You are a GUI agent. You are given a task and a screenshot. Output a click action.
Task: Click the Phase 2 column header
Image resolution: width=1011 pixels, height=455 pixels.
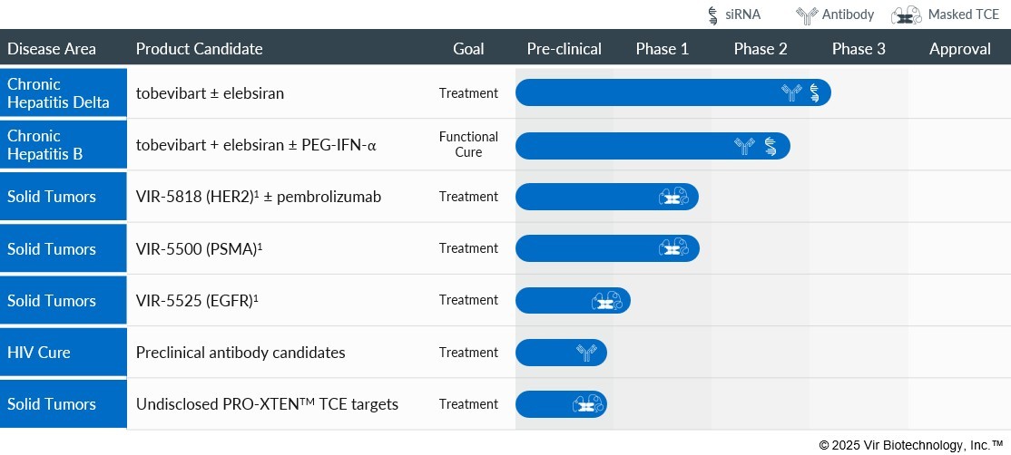tap(761, 49)
